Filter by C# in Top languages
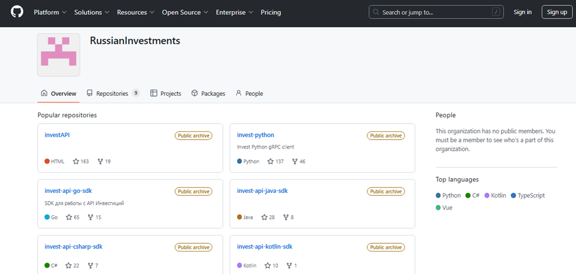Image resolution: width=576 pixels, height=274 pixels. (x=473, y=195)
